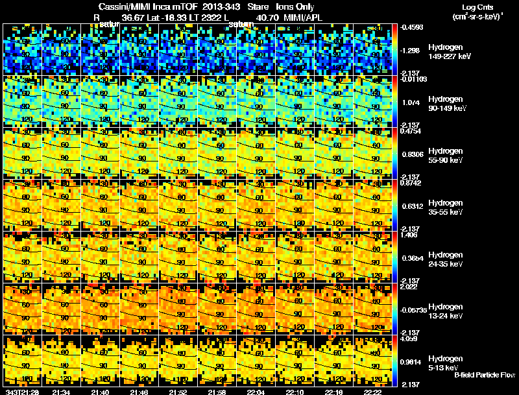Select the 5-13 keV image panel at 22:16

[x=334, y=361]
